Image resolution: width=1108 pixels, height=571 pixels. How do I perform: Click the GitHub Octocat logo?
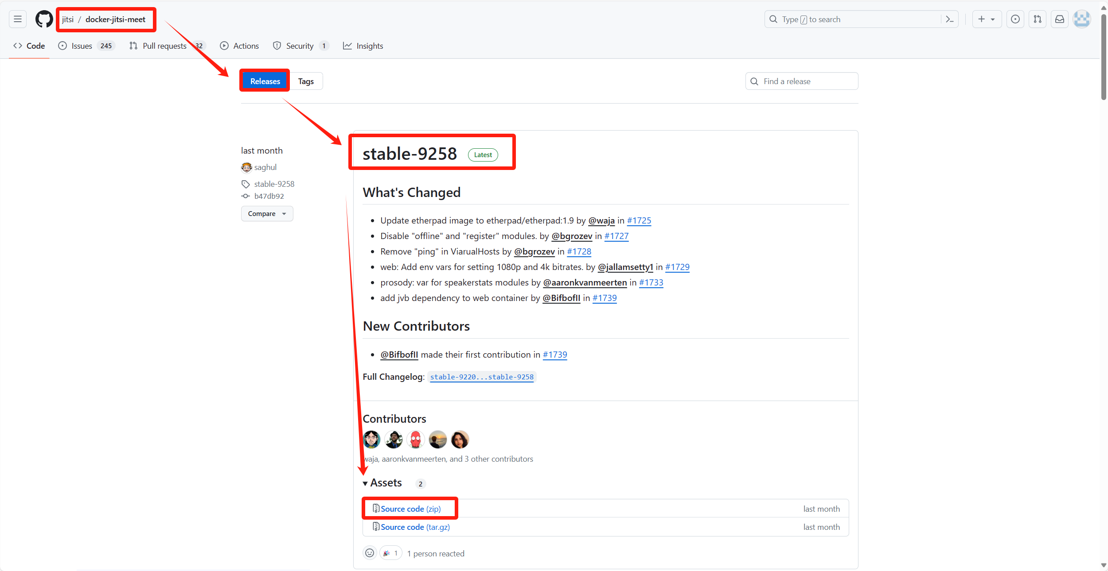pyautogui.click(x=44, y=19)
